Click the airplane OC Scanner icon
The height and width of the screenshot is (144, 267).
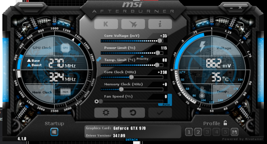[133, 24]
